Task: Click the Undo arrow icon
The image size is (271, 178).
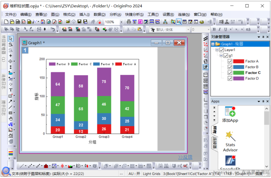Action: 53,29
